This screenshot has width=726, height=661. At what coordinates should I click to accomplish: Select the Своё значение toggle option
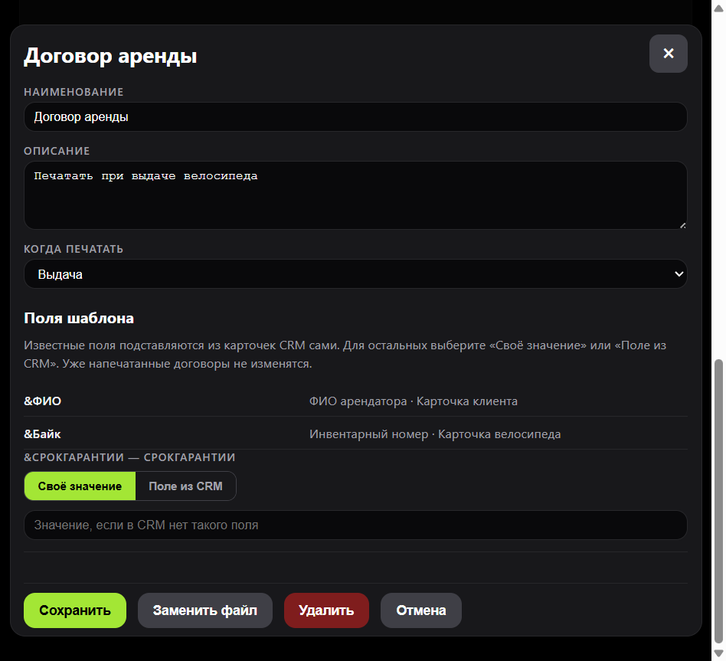(80, 486)
